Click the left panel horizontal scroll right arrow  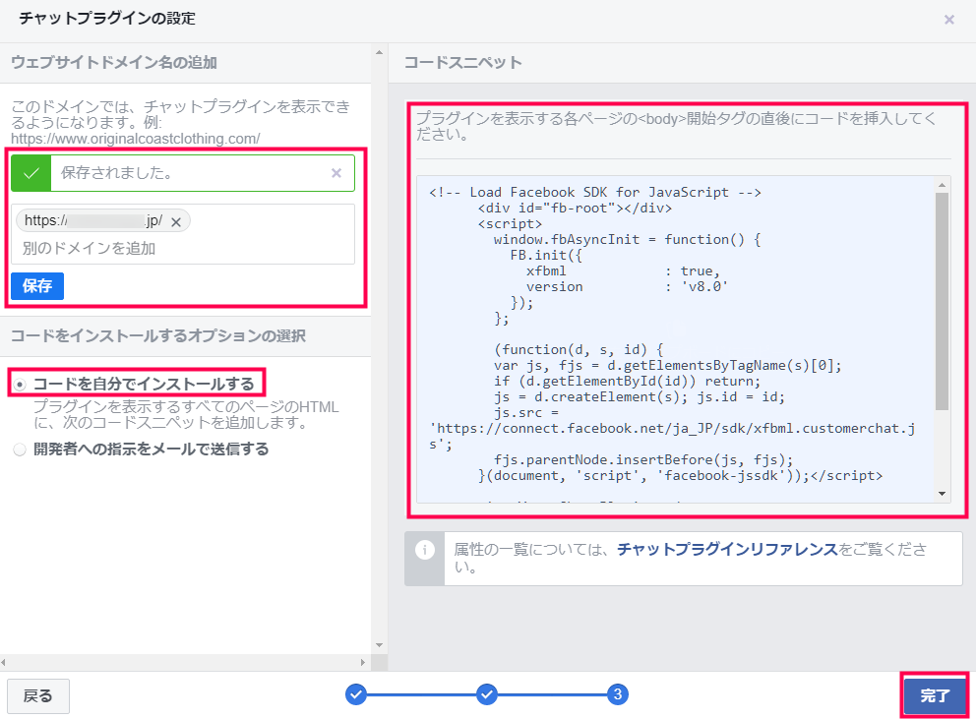[x=363, y=662]
